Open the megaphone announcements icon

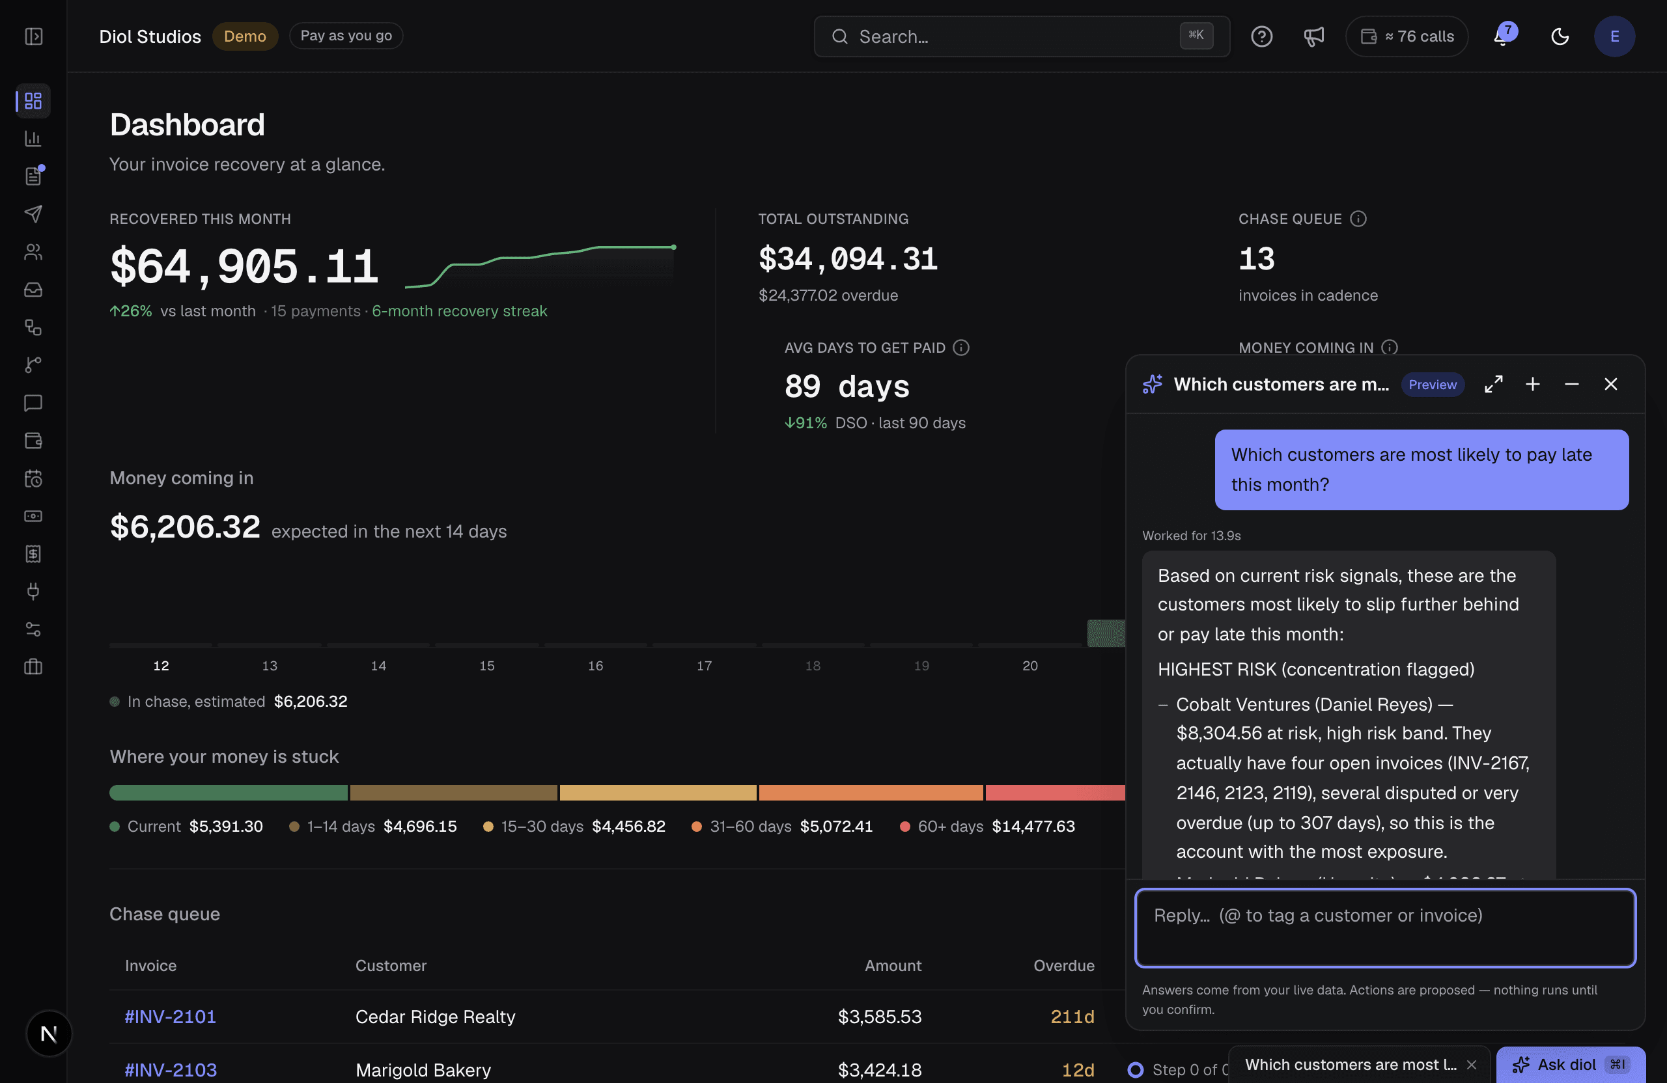coord(1313,36)
